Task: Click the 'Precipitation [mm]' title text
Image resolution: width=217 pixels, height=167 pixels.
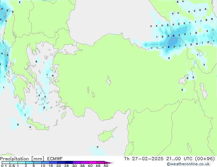Action: [x=22, y=159]
